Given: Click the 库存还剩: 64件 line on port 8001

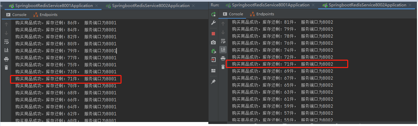Looking at the screenshot, I should click(66, 107).
